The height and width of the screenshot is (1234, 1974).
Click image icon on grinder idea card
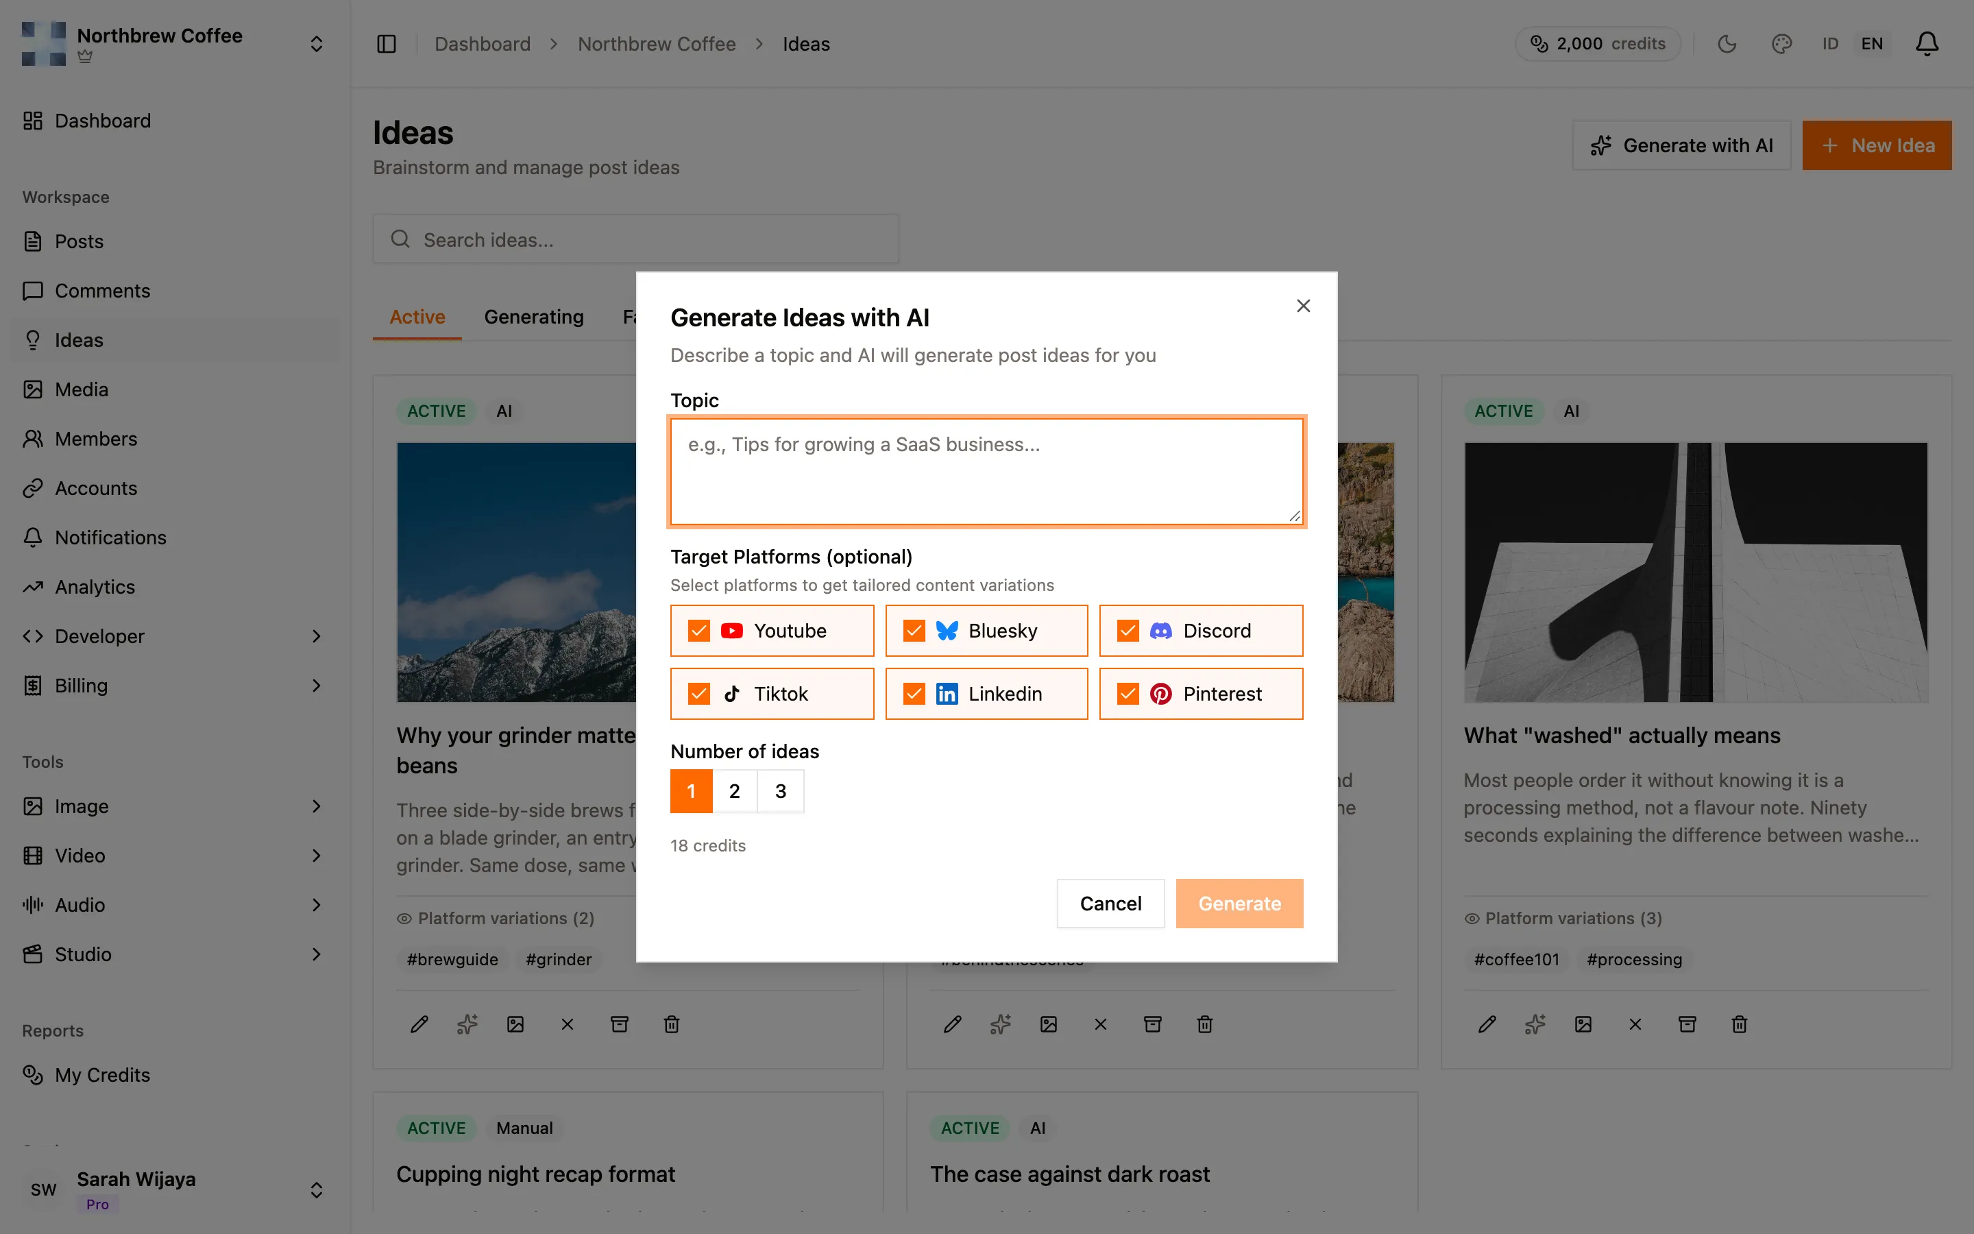point(515,1024)
